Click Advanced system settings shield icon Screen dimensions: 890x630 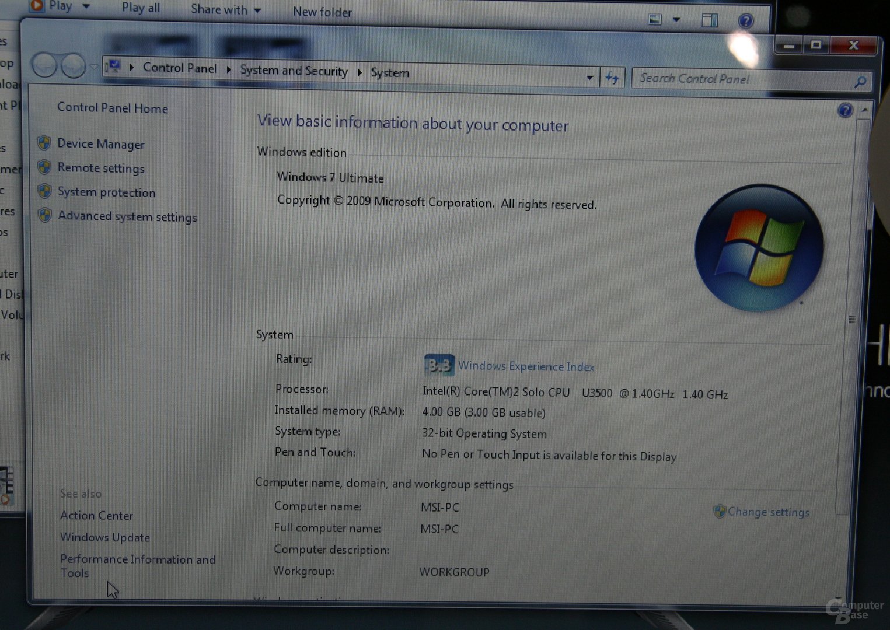pyautogui.click(x=45, y=215)
